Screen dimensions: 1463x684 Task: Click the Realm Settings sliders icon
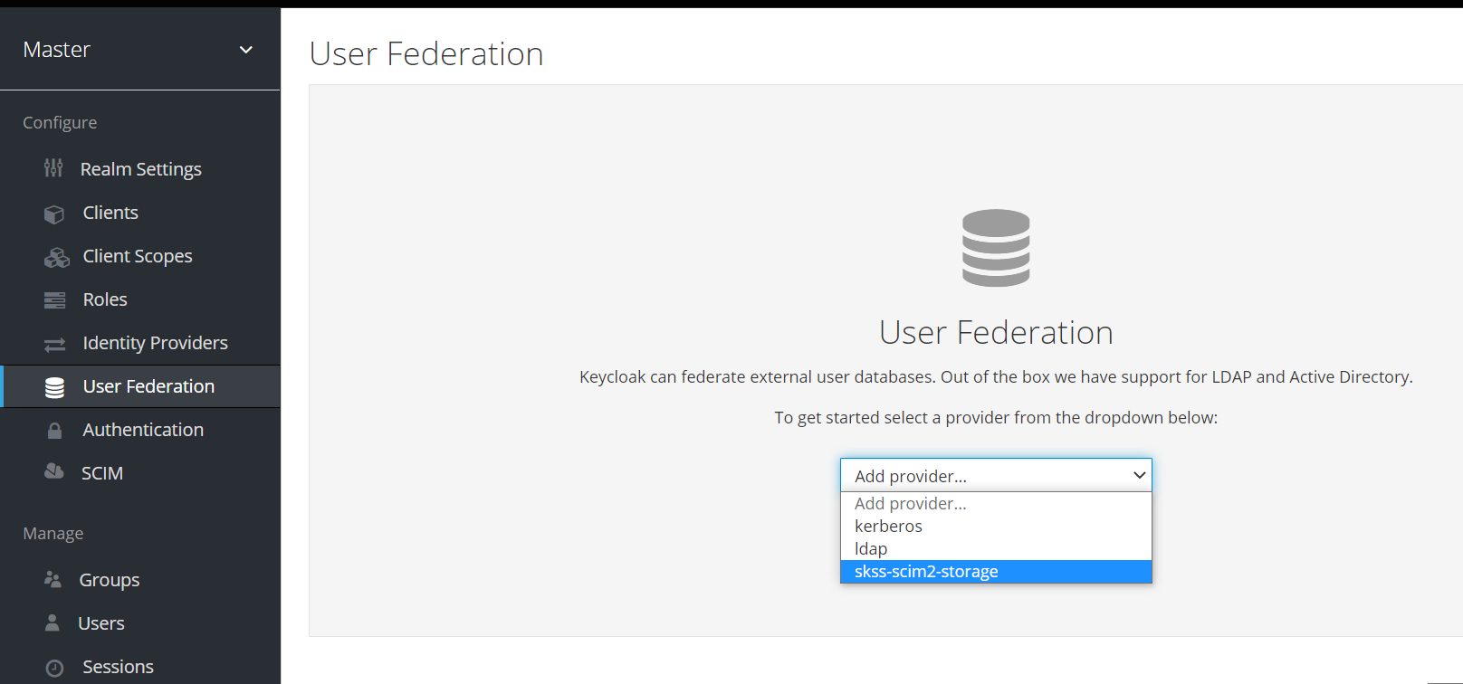(53, 168)
